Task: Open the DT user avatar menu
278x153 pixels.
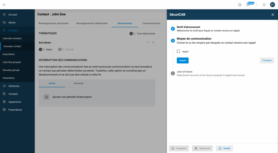Action: [x=272, y=5]
